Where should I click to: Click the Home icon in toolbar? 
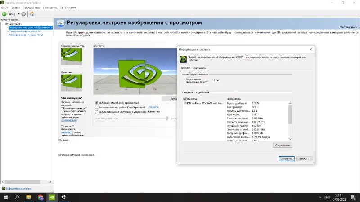(x=32, y=14)
